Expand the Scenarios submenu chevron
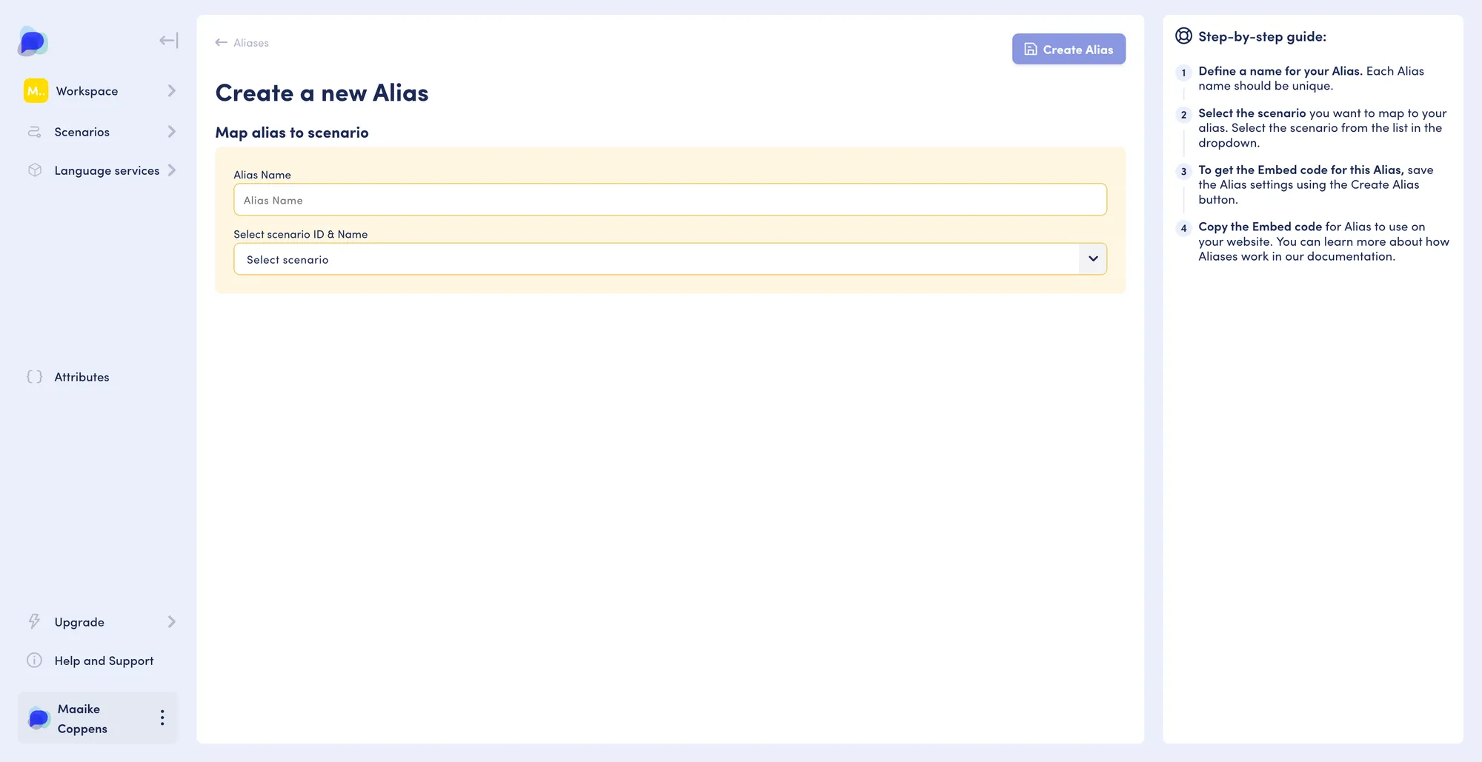 click(x=172, y=132)
